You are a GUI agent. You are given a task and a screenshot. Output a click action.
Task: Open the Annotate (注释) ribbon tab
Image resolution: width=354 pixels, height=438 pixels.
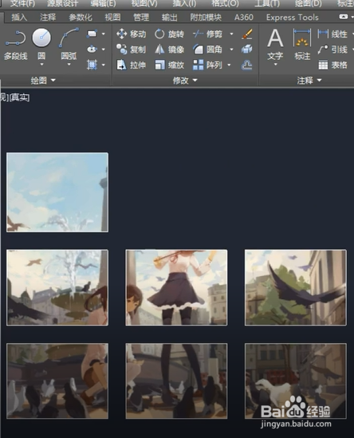[x=48, y=18]
